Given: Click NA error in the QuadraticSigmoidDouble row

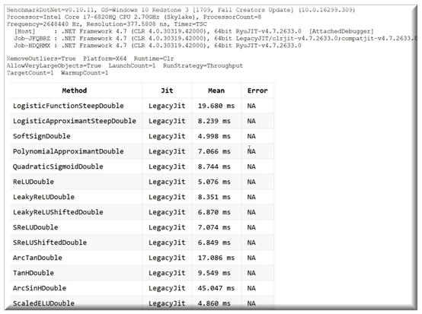Looking at the screenshot, I should 251,167.
